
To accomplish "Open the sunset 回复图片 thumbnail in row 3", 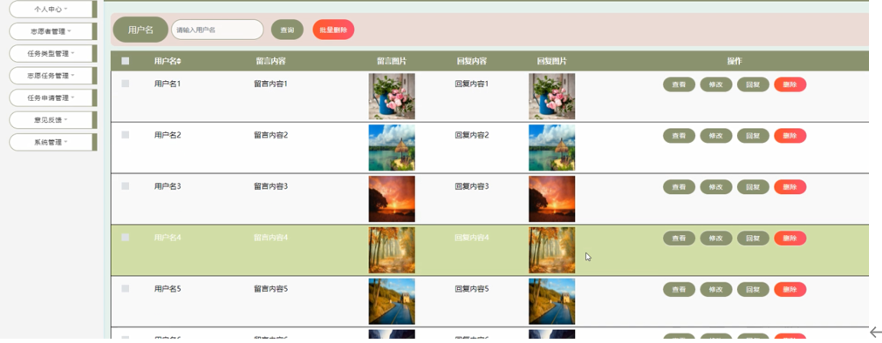I will [552, 198].
